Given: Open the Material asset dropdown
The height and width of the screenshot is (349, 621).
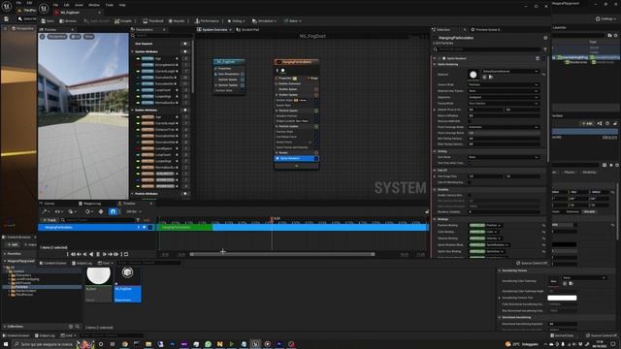Looking at the screenshot, I should pos(510,71).
